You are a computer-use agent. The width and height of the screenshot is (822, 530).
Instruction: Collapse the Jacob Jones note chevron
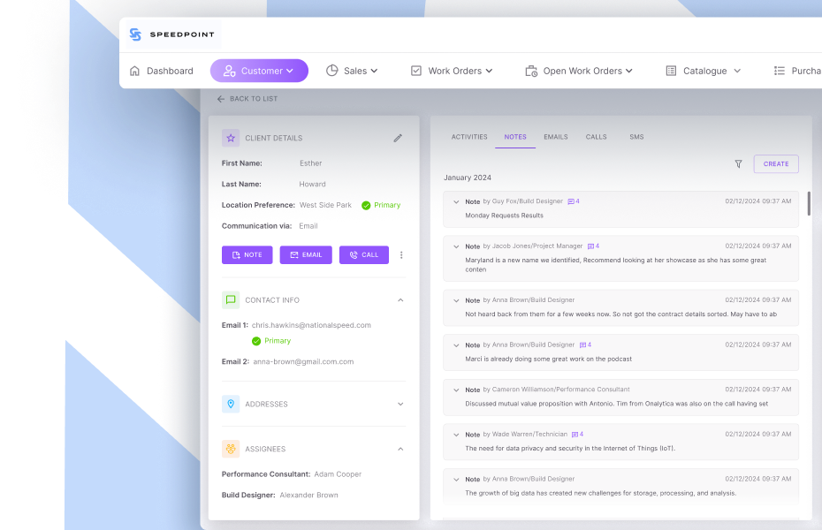(x=456, y=246)
